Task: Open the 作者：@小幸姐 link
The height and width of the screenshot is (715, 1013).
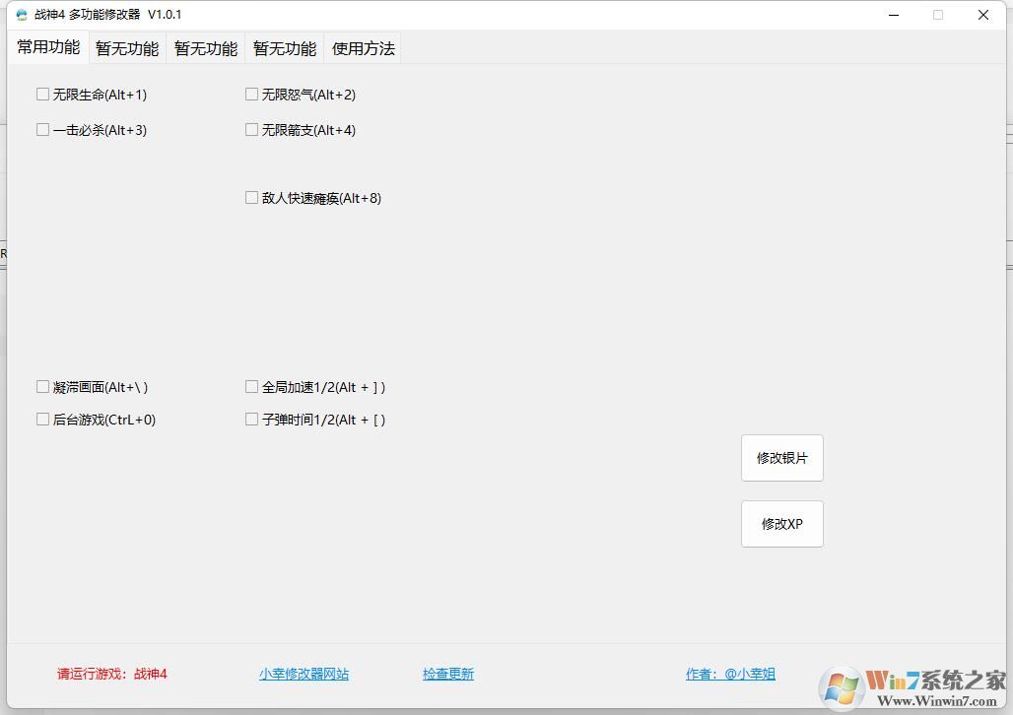Action: tap(730, 674)
